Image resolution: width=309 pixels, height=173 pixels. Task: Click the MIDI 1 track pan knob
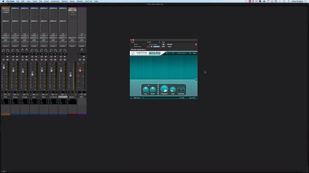[82, 50]
